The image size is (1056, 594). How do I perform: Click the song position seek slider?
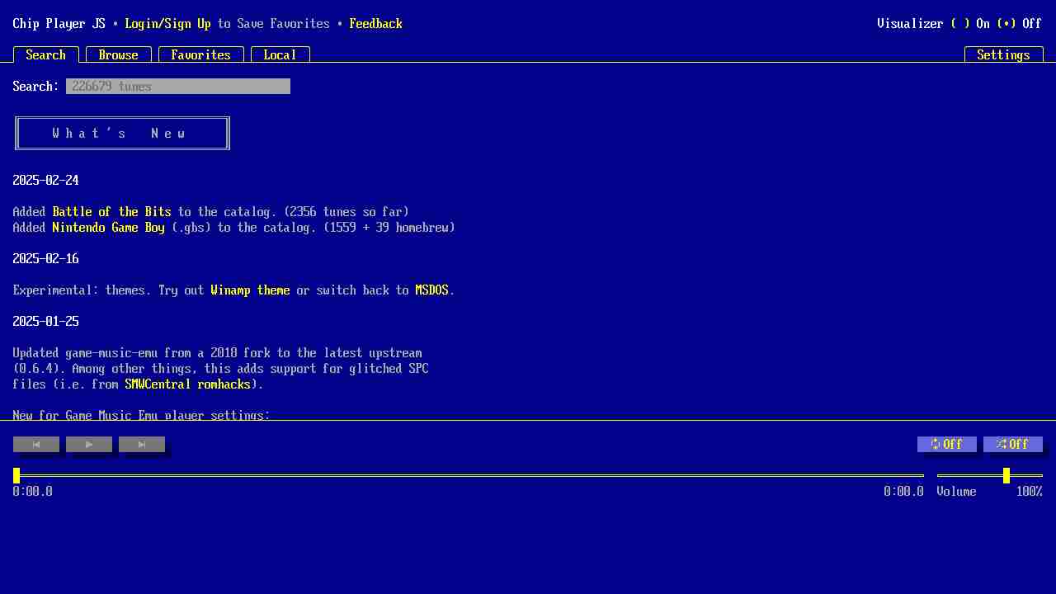point(469,476)
